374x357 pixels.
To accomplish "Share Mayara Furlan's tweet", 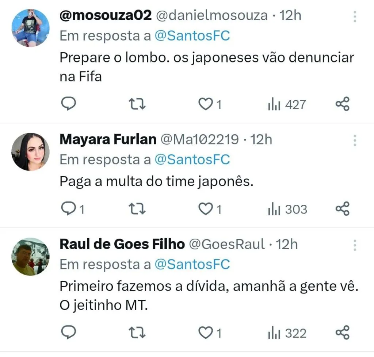I will click(342, 209).
